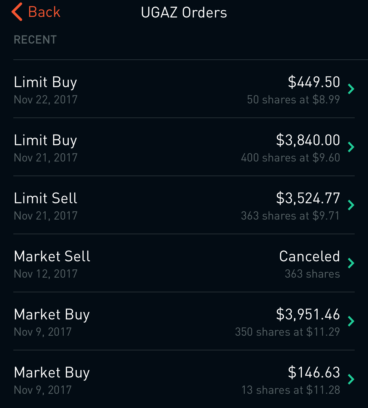Open the Canceled order chevron

351,263
